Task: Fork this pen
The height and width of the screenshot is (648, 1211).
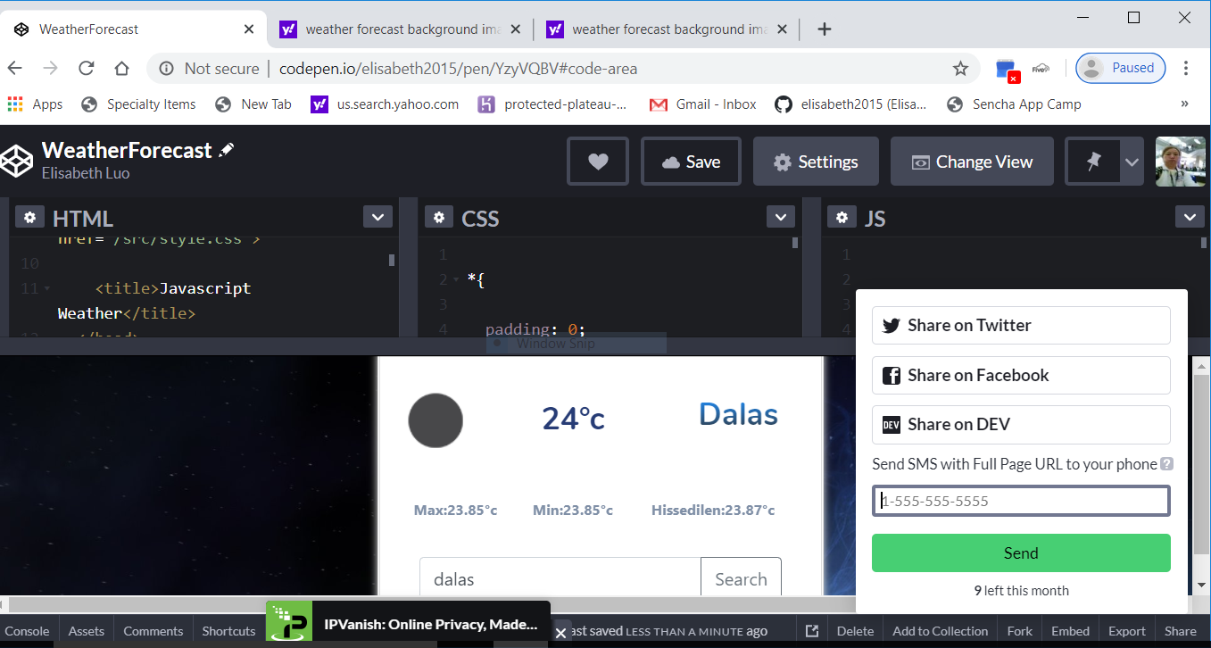Action: (x=1020, y=631)
